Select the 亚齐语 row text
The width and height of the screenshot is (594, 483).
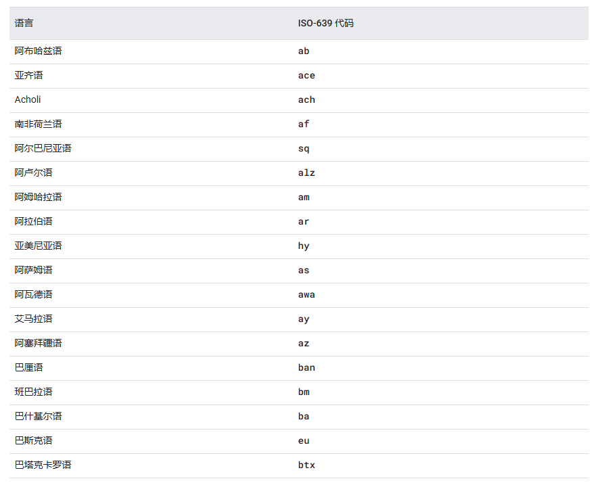click(28, 75)
